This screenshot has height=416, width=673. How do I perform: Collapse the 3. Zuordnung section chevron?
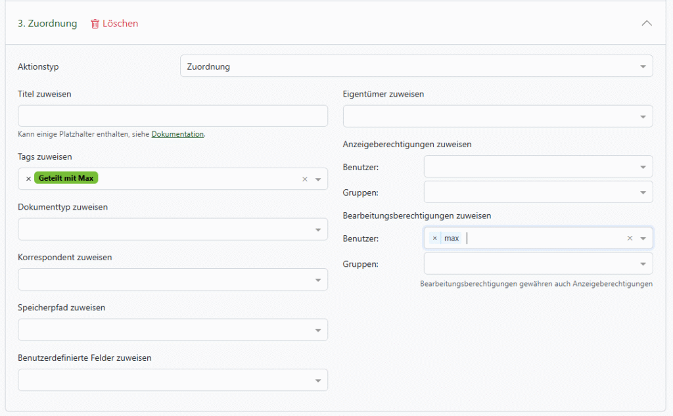pyautogui.click(x=647, y=23)
